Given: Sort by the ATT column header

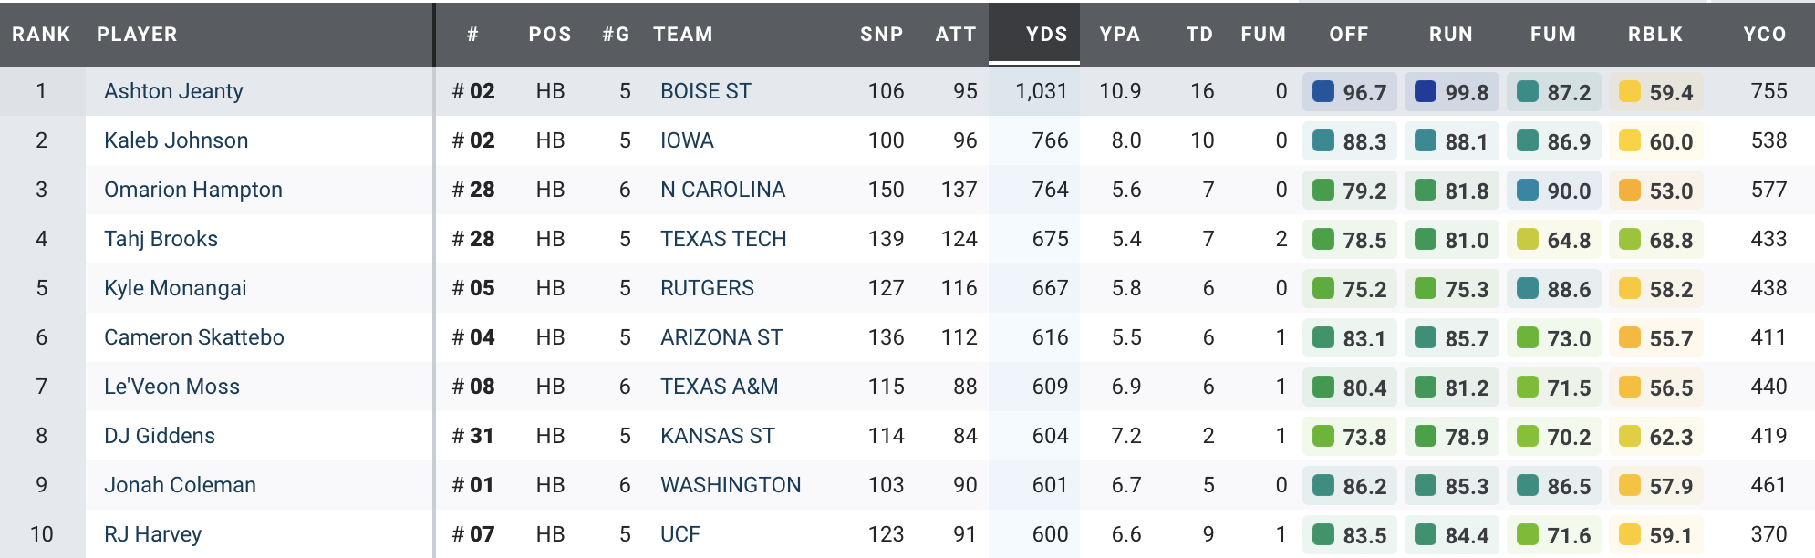Looking at the screenshot, I should coord(956,35).
